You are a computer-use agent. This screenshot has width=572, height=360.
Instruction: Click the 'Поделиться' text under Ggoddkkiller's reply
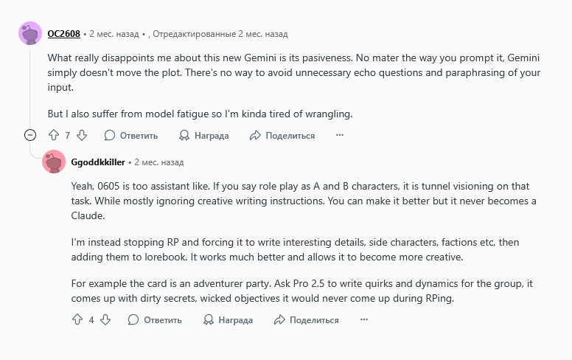click(x=314, y=320)
